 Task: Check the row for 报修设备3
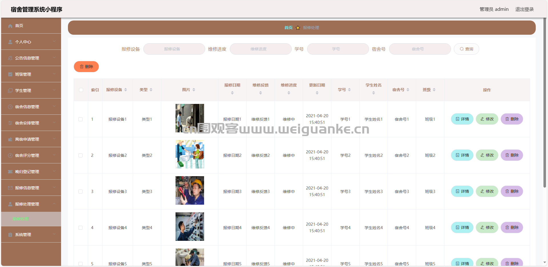click(80, 192)
